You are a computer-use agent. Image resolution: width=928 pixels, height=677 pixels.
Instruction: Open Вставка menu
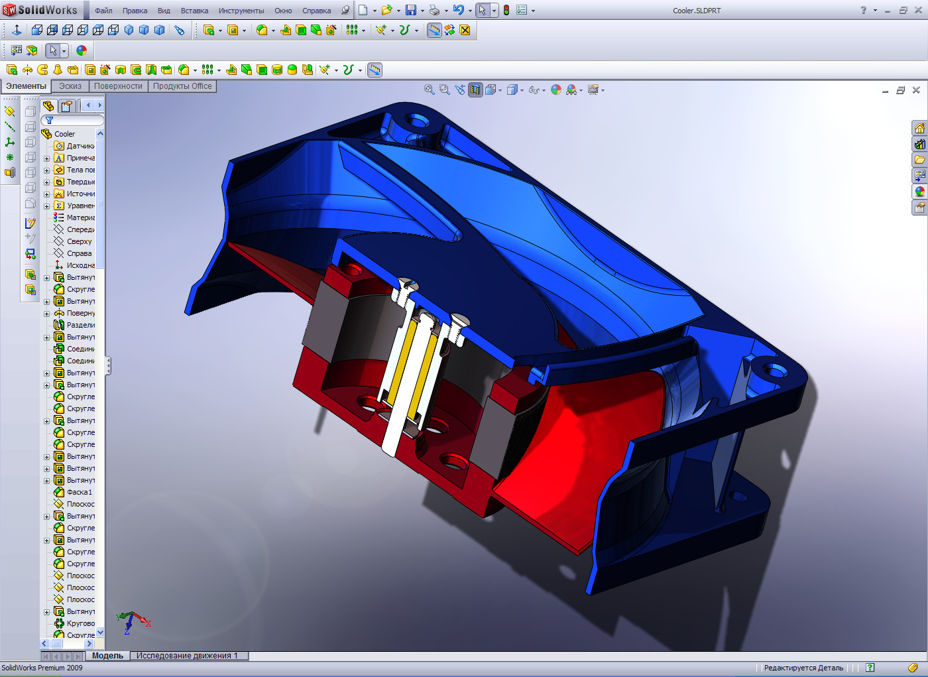[x=194, y=11]
